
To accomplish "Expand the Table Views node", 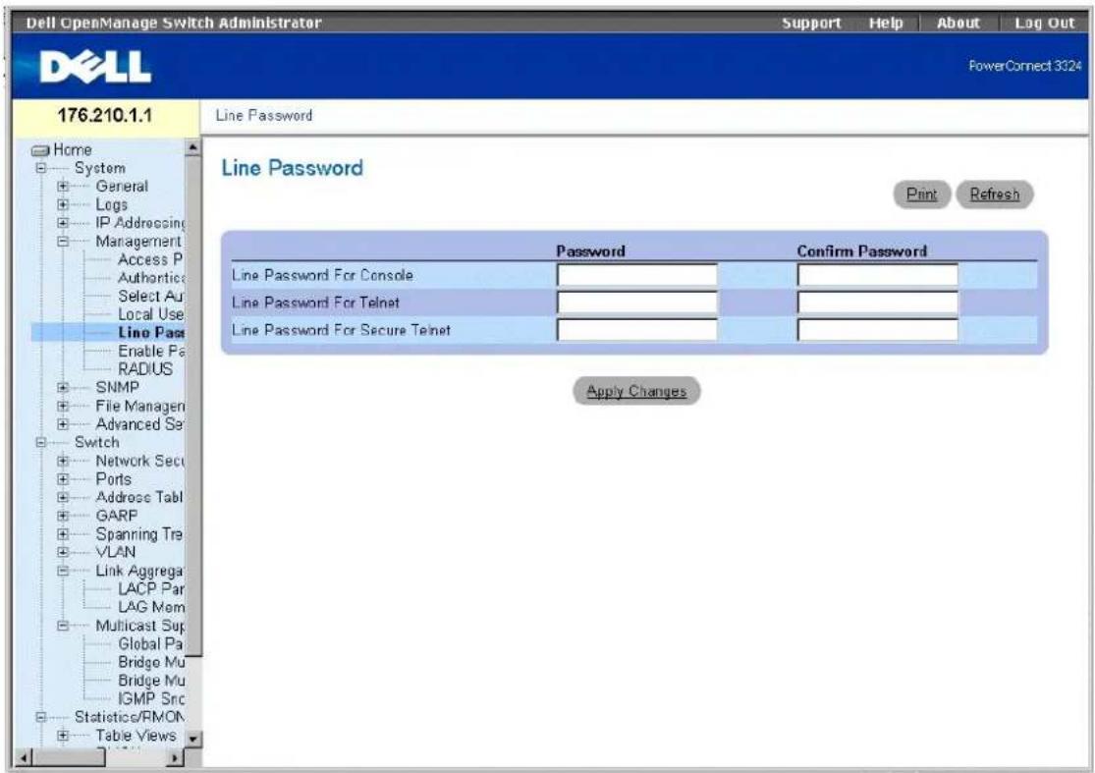I will click(x=63, y=736).
